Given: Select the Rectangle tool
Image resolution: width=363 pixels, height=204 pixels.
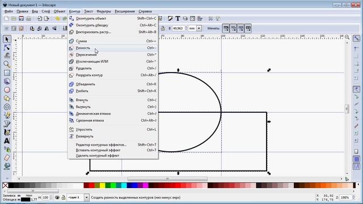Looking at the screenshot, I should (x=7, y=73).
